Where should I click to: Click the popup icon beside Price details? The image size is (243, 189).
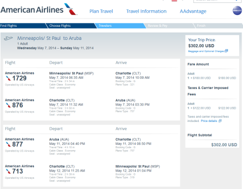(220, 121)
